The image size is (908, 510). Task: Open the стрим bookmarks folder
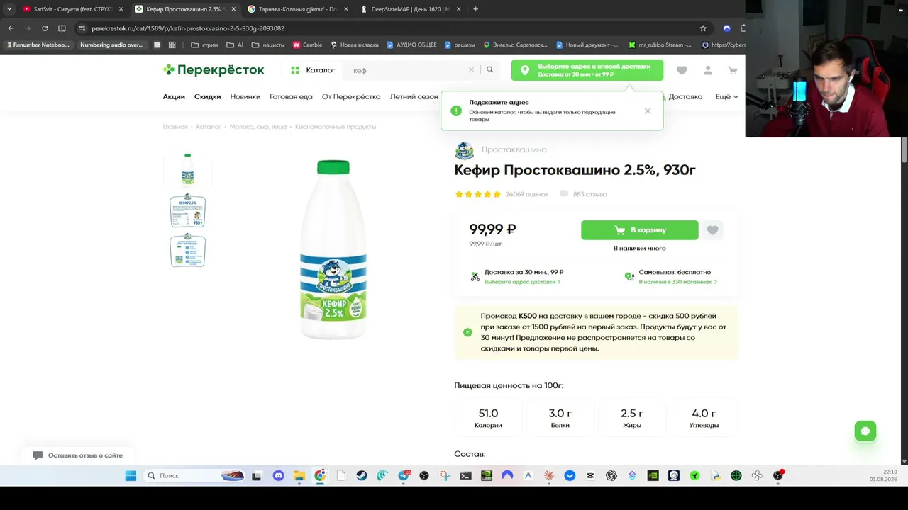tap(204, 45)
